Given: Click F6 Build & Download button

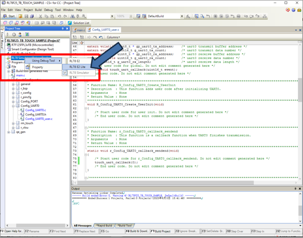Looking at the screenshot, I should pos(137,231).
